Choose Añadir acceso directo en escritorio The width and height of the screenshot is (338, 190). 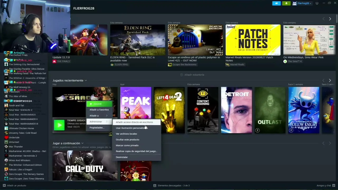pos(136,122)
